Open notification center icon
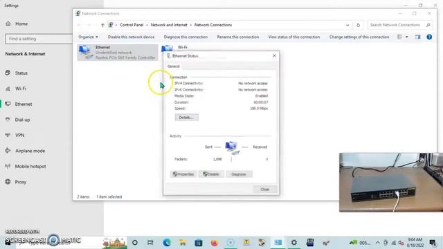The width and height of the screenshot is (443, 249). click(433, 243)
